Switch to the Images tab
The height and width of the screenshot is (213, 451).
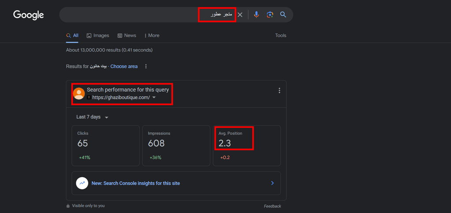[x=98, y=36]
